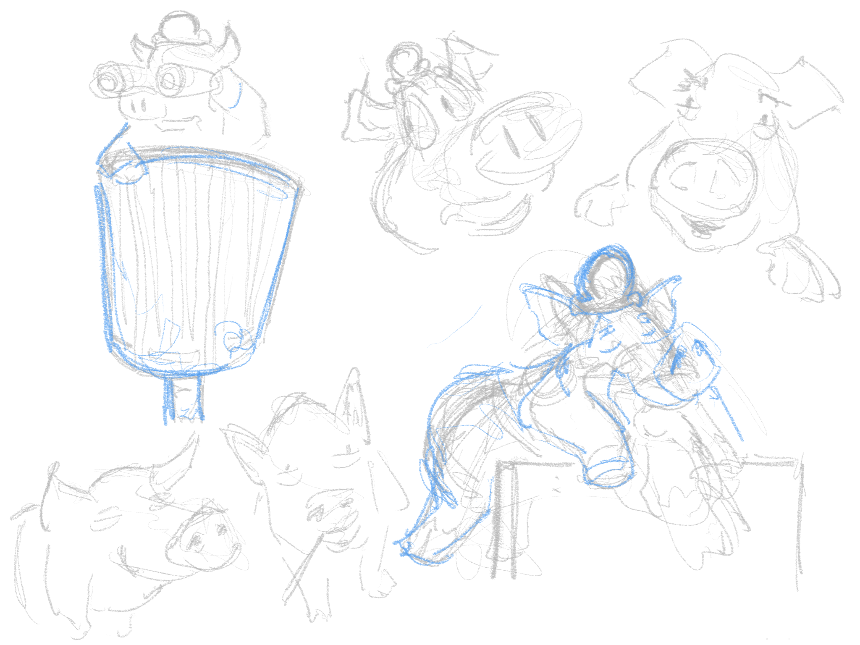This screenshot has height=645, width=860.
Task: Click the blue stem below the bucket
Action: (x=184, y=399)
